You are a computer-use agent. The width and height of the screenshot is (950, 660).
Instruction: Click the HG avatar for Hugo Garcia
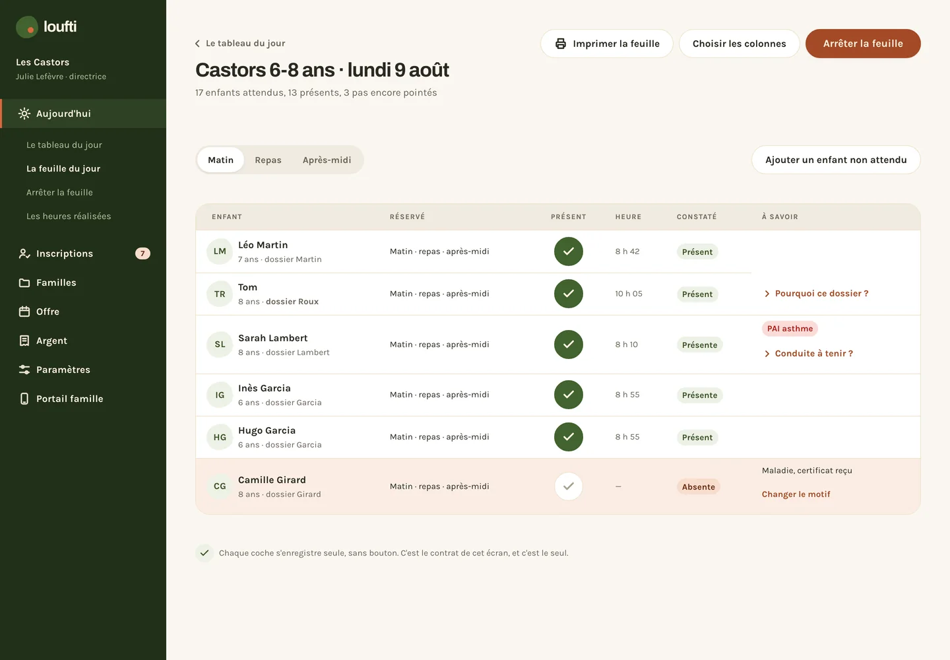220,438
